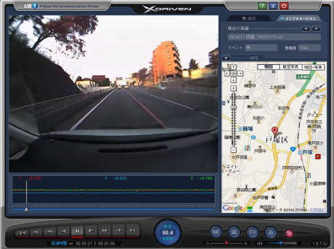Image resolution: width=334 pixels, height=249 pixels.
Task: Click the volume slider handle
Action: click(281, 243)
